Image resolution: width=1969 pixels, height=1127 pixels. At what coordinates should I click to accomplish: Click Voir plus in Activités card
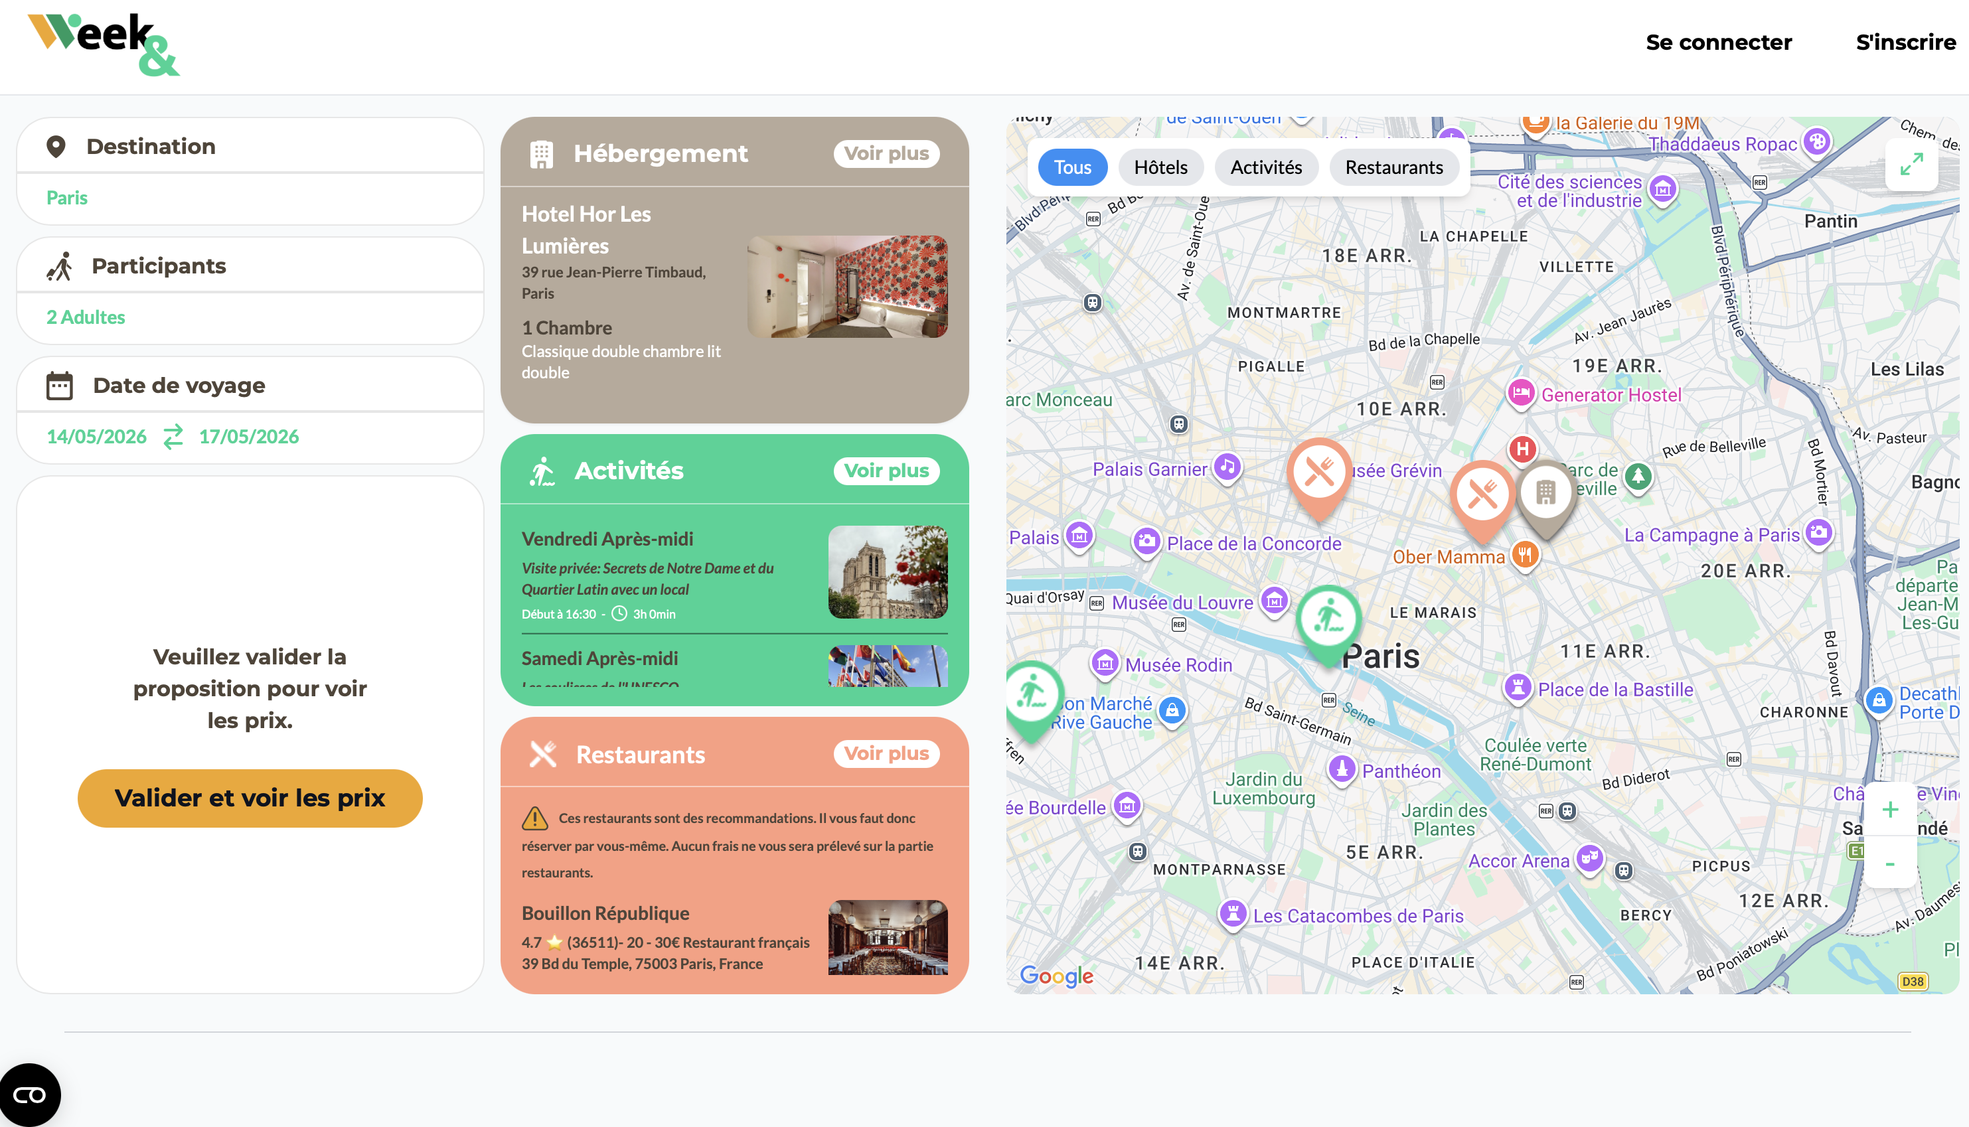tap(886, 471)
